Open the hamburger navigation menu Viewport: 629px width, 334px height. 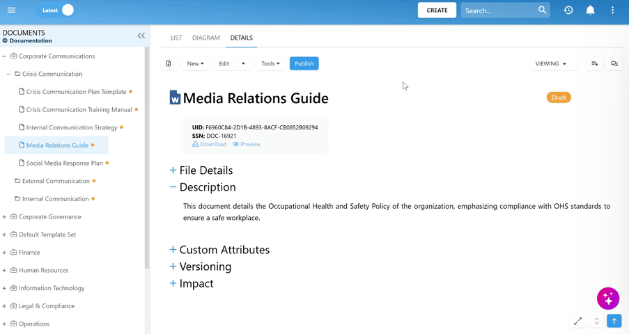(x=11, y=10)
